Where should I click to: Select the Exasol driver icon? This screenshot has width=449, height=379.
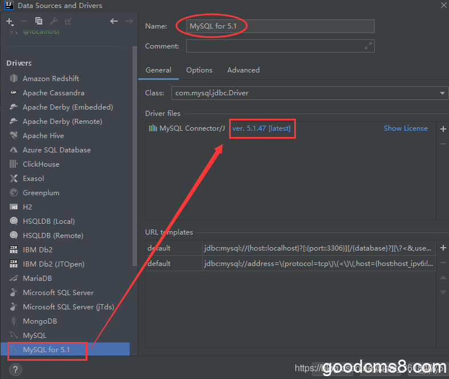[x=14, y=178]
